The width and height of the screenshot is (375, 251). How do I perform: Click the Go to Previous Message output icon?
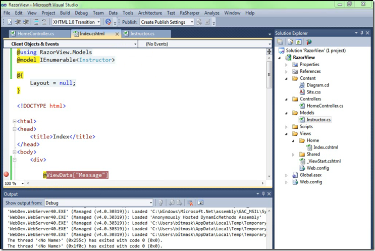click(x=171, y=203)
